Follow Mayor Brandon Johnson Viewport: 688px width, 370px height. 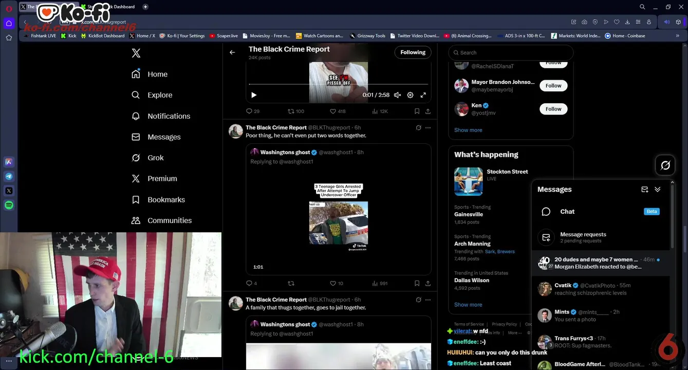point(553,86)
